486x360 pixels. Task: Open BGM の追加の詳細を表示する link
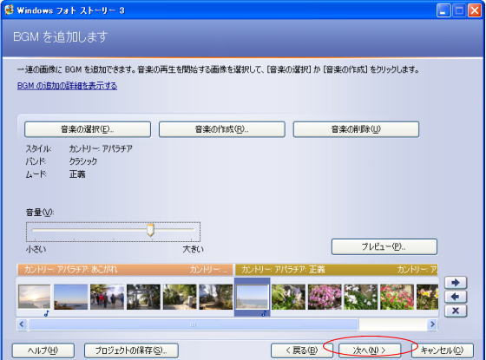[68, 86]
